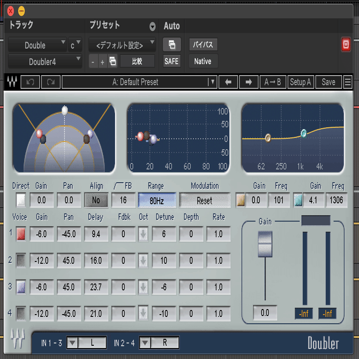Open the Double track dropdown
This screenshot has width=359, height=359.
pos(38,45)
